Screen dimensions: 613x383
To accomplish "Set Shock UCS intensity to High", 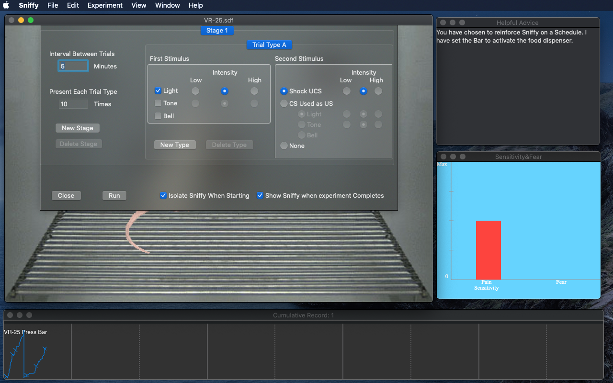I will (x=378, y=91).
